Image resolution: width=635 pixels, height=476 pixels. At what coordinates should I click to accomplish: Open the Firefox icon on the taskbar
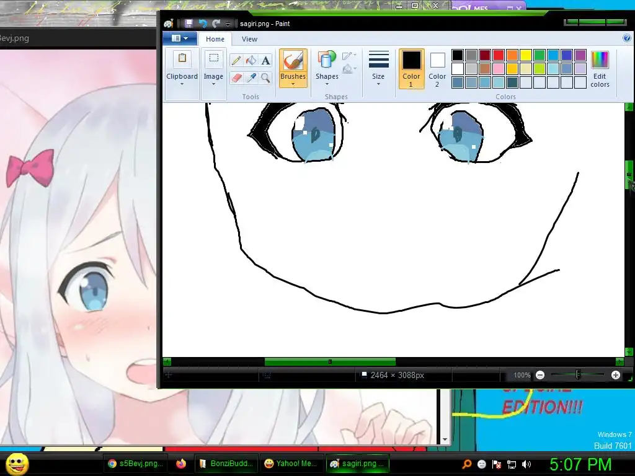click(x=181, y=464)
